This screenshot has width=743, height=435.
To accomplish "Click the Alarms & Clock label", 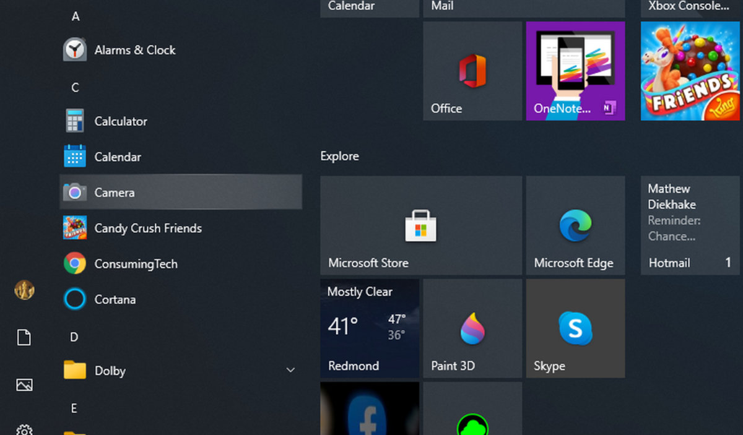I will tap(135, 50).
